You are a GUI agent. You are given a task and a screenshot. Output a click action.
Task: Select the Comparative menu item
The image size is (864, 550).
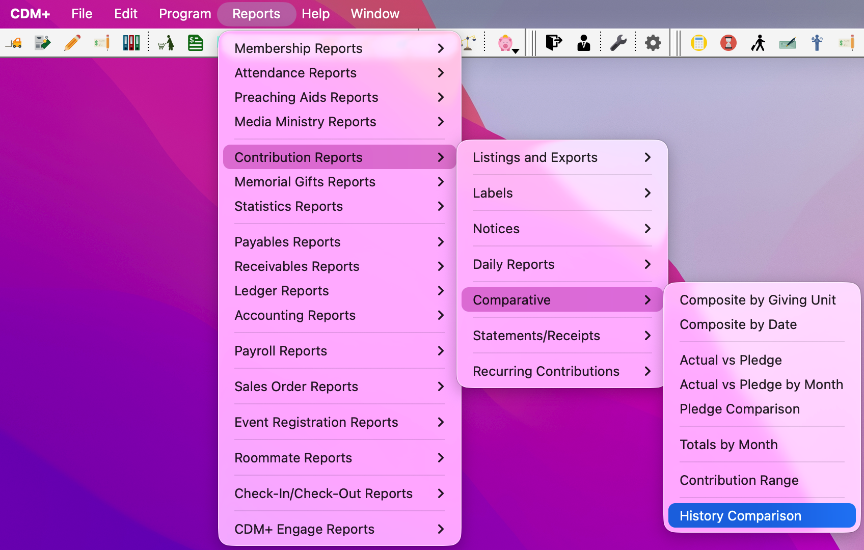click(562, 300)
